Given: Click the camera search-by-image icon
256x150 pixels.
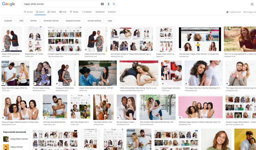Looking at the screenshot, I should 102,4.
